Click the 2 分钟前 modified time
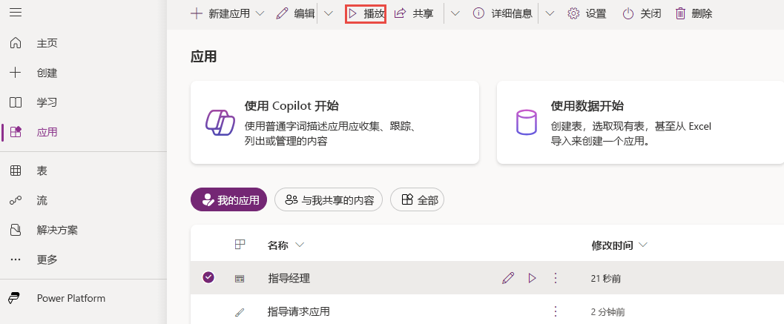 pyautogui.click(x=607, y=312)
